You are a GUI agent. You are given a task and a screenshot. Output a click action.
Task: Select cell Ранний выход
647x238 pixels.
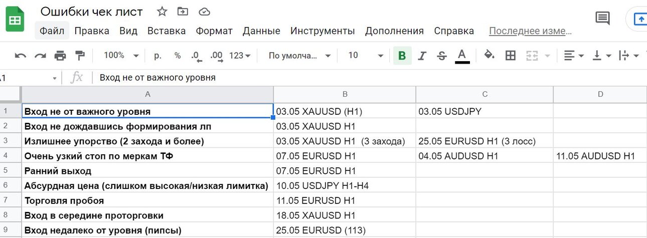[147, 171]
